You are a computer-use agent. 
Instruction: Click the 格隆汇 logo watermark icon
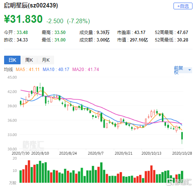coord(170,182)
